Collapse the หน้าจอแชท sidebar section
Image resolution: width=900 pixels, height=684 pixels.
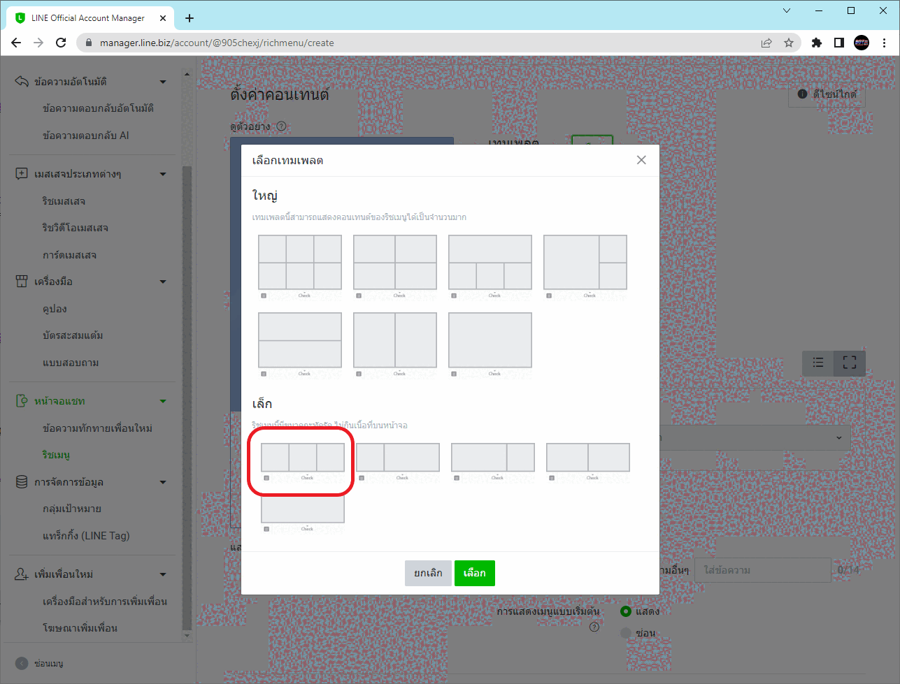pos(163,401)
